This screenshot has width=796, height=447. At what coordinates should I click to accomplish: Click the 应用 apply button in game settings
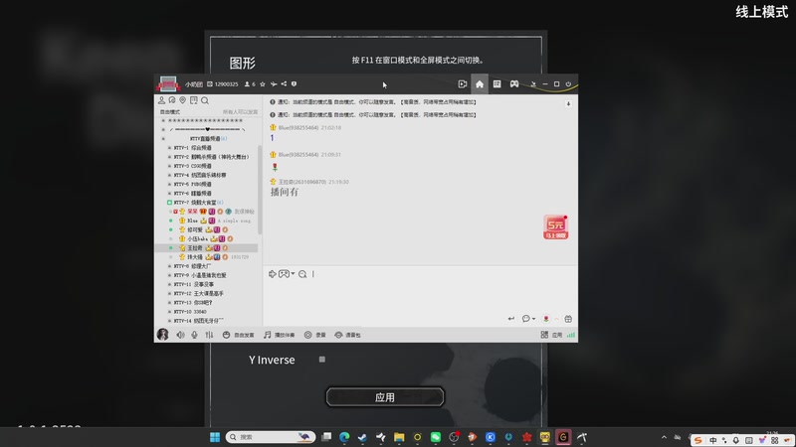[x=385, y=397]
